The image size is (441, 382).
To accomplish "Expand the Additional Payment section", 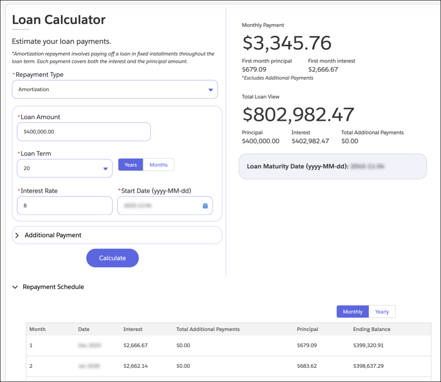I will point(117,235).
